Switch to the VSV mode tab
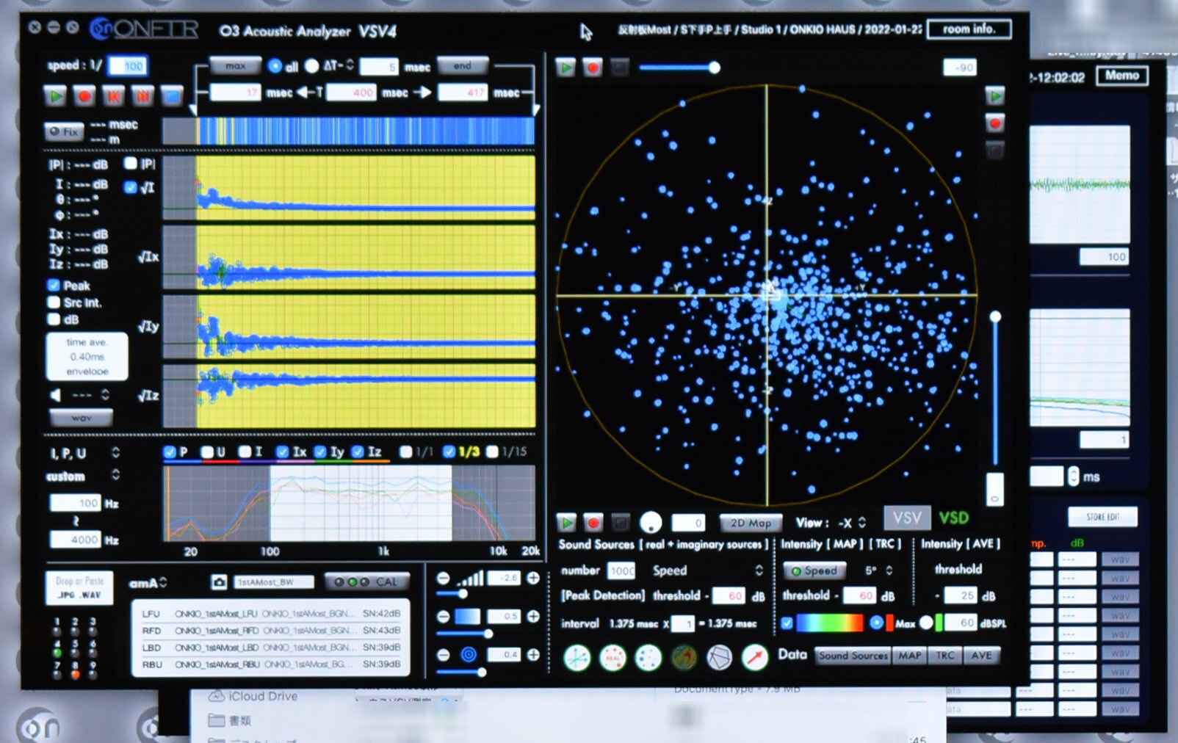The image size is (1178, 743). [907, 518]
